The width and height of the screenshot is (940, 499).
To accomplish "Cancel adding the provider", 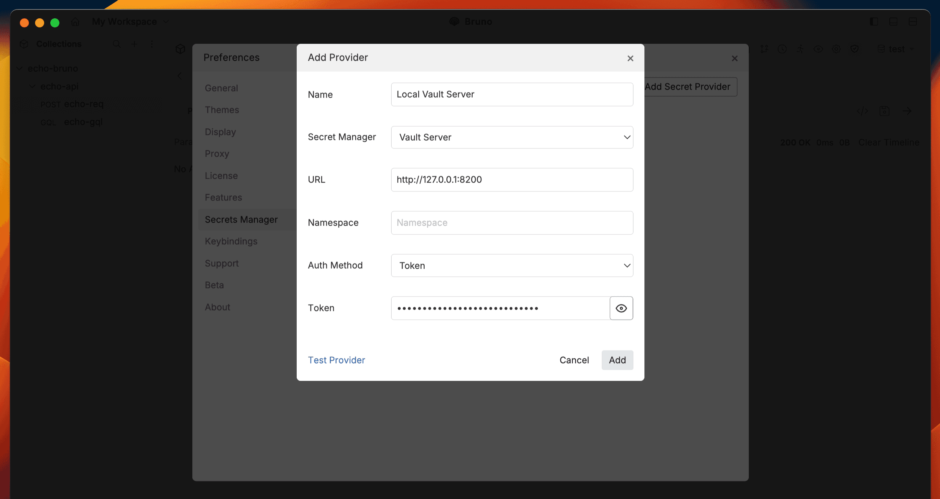I will point(574,360).
